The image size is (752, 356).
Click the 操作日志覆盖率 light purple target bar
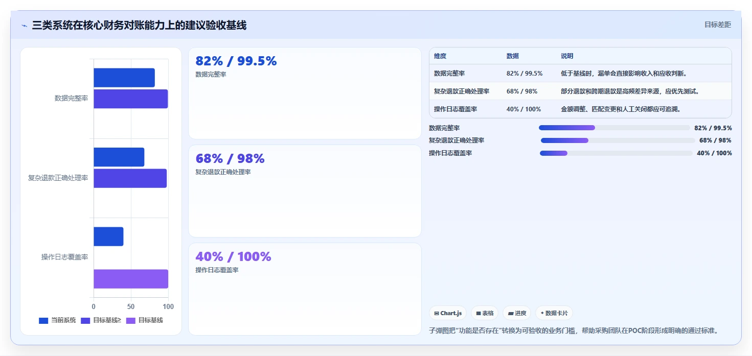coord(131,279)
